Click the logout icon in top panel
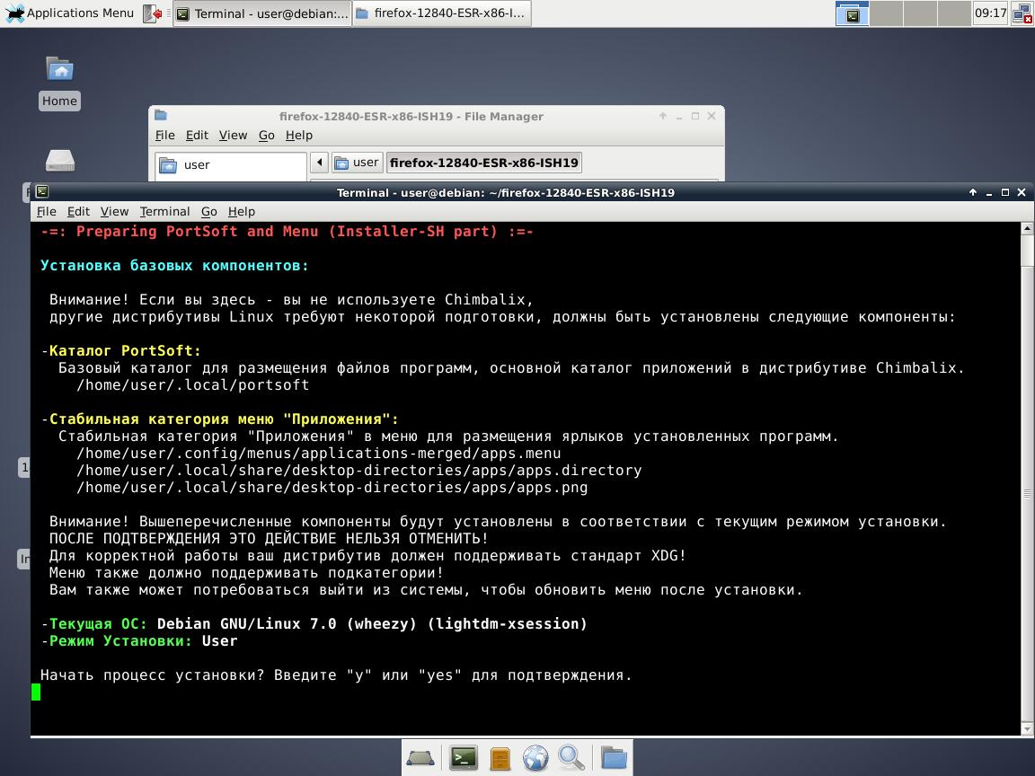 point(154,13)
